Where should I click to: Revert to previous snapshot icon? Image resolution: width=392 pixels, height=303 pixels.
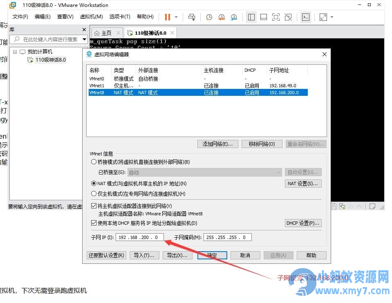(221, 17)
